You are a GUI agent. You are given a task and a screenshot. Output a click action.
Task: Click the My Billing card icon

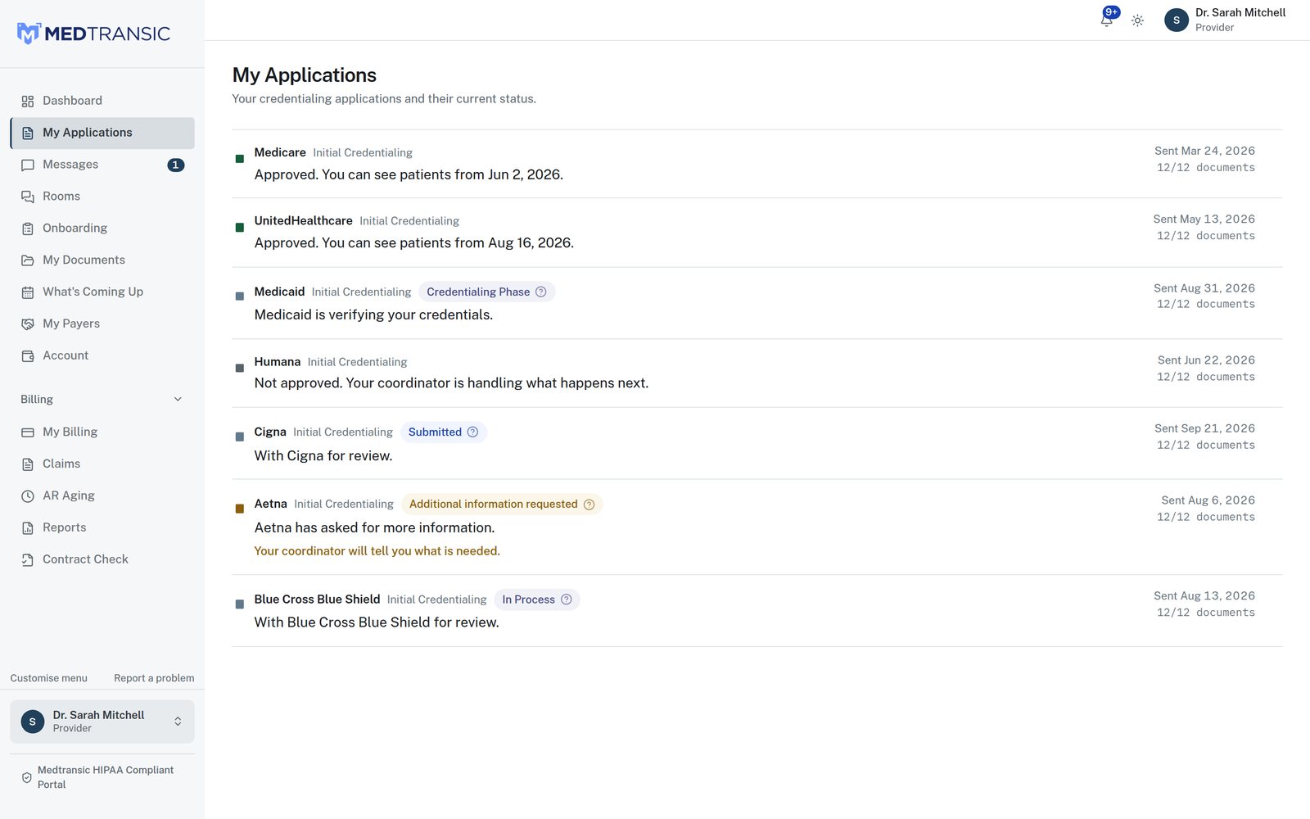click(x=28, y=432)
